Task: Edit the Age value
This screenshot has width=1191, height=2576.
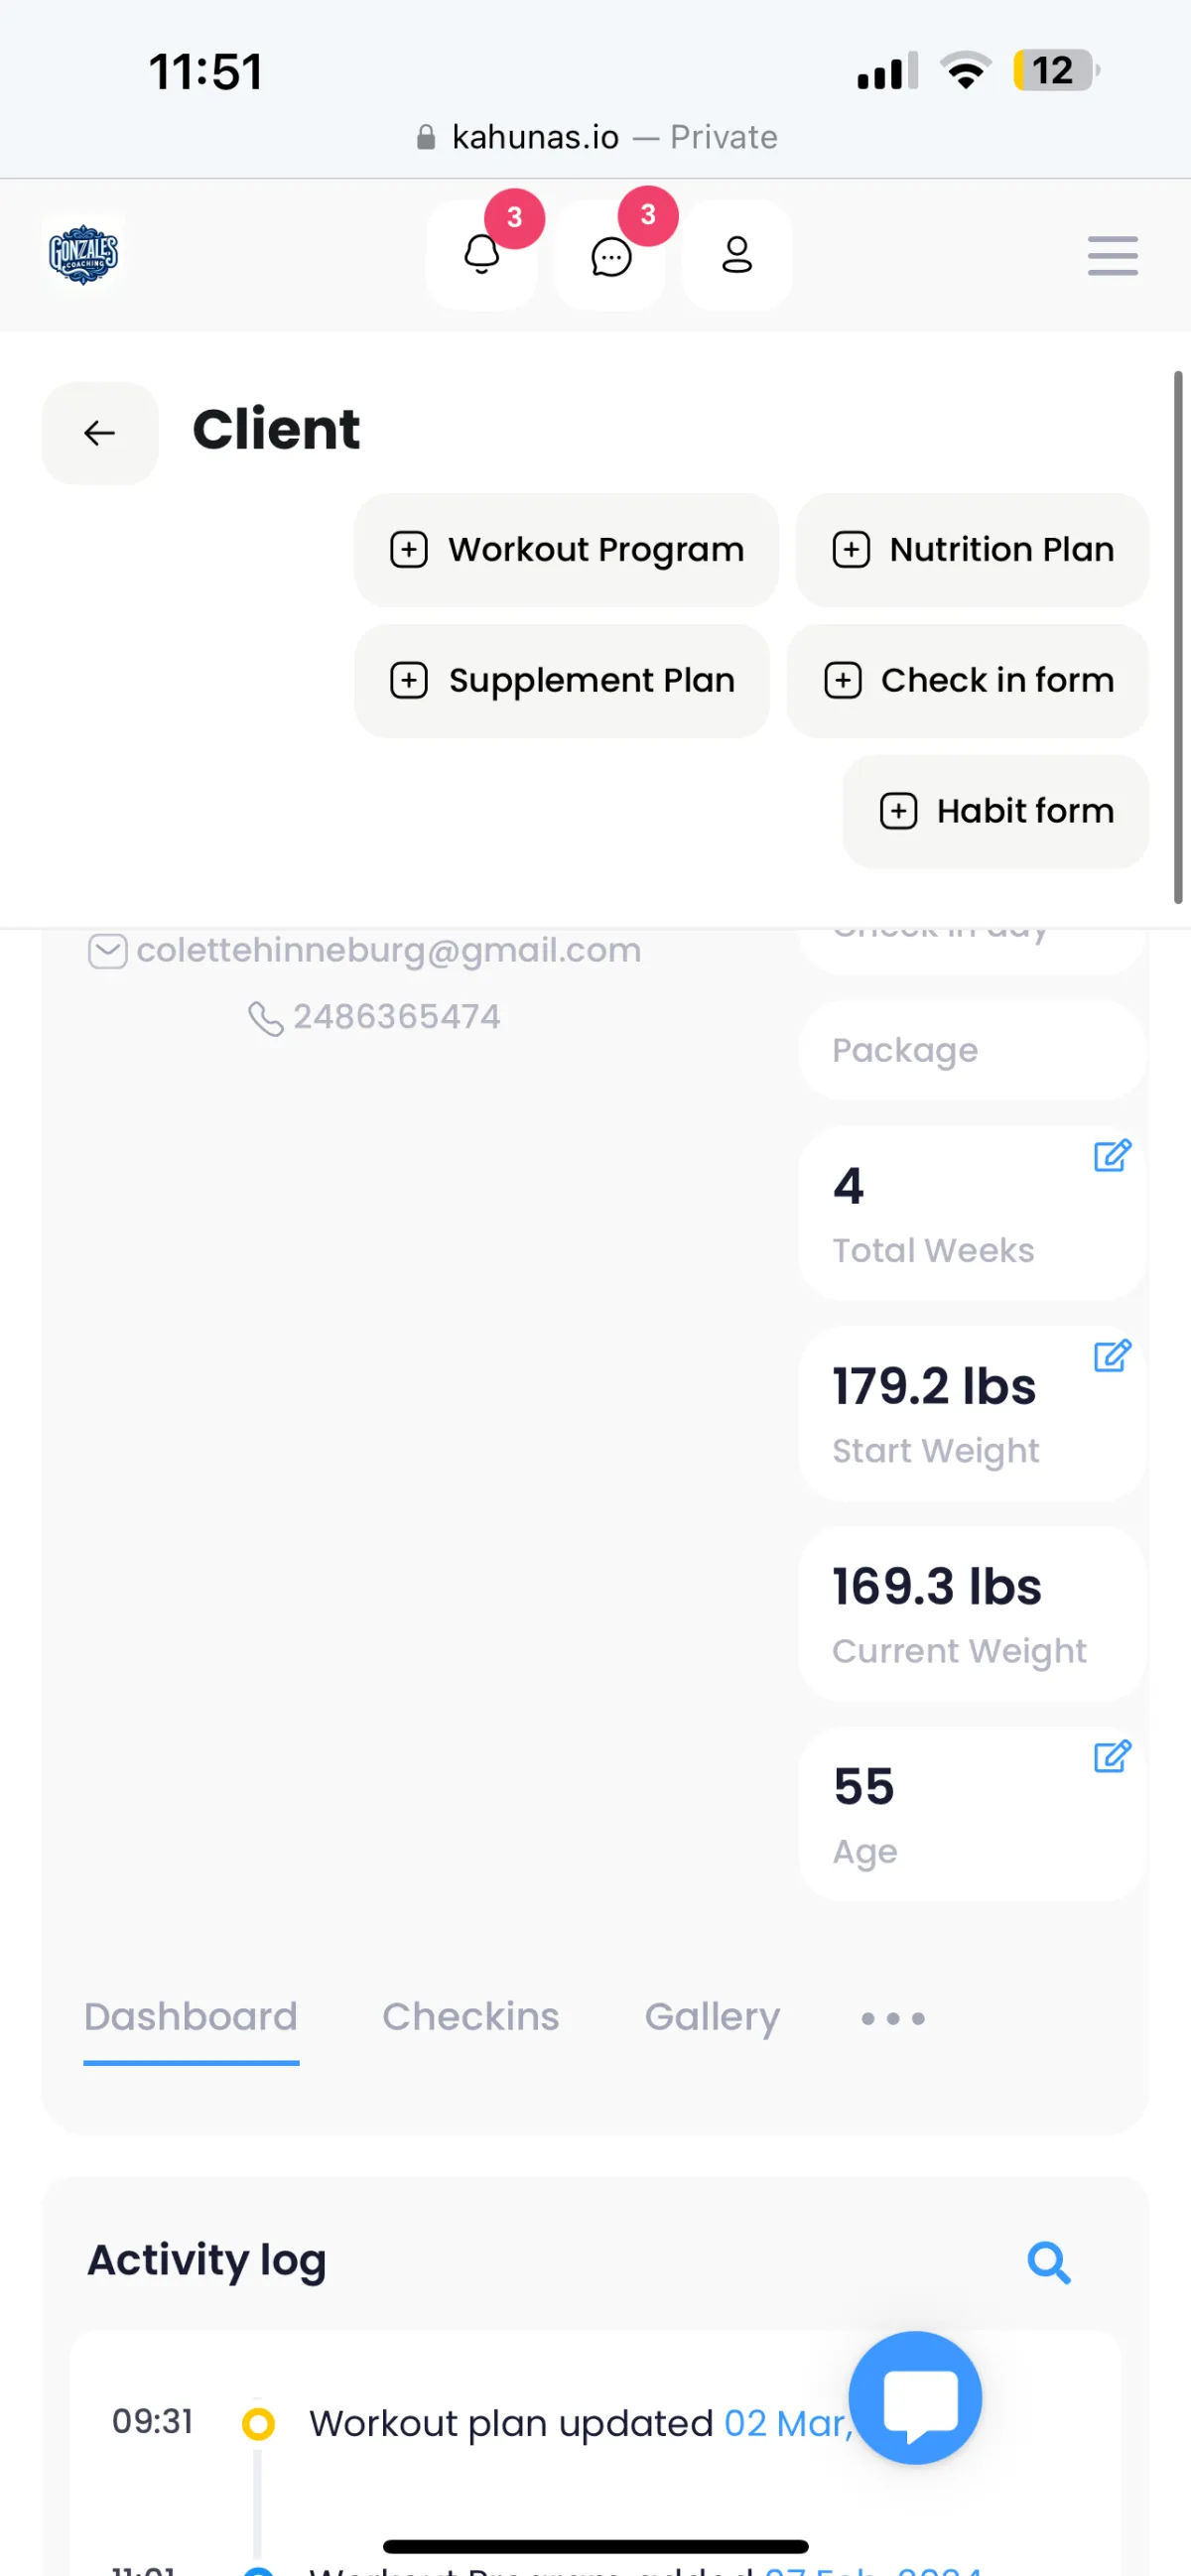Action: click(x=1111, y=1755)
